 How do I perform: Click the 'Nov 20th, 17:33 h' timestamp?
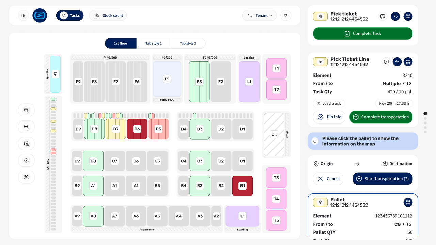[394, 103]
